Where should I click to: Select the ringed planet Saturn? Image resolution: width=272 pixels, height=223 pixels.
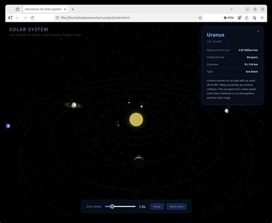pyautogui.click(x=73, y=105)
